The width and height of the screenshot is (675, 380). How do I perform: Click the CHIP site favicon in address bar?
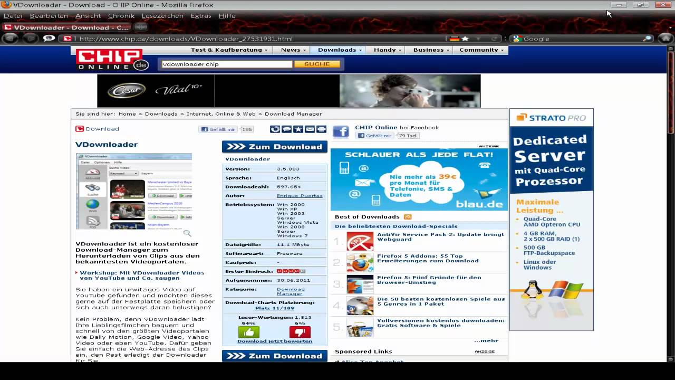click(x=67, y=39)
